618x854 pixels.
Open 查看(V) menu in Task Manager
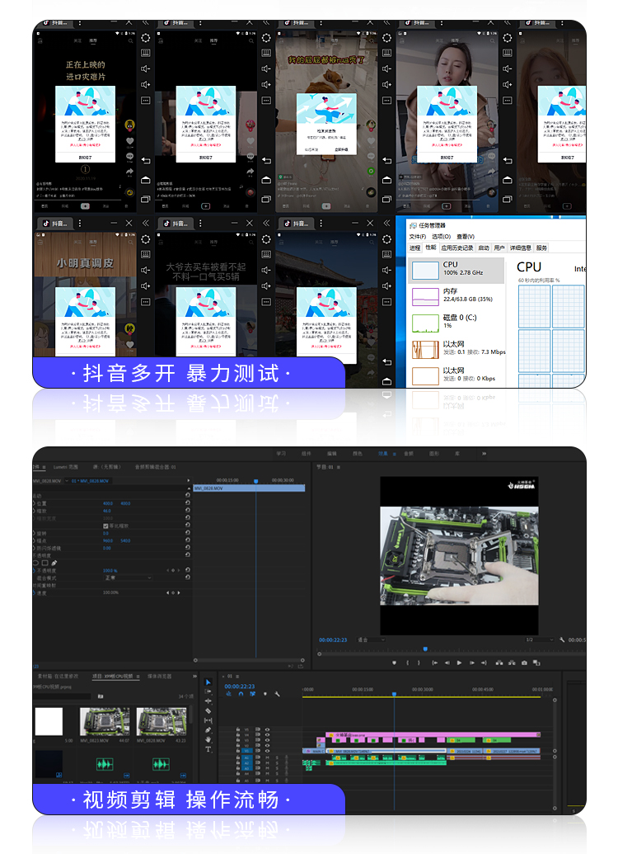pos(466,236)
